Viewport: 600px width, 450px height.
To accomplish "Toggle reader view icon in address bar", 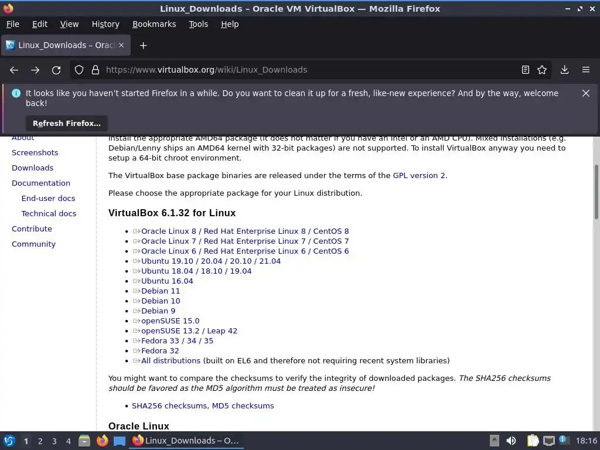I will click(526, 70).
